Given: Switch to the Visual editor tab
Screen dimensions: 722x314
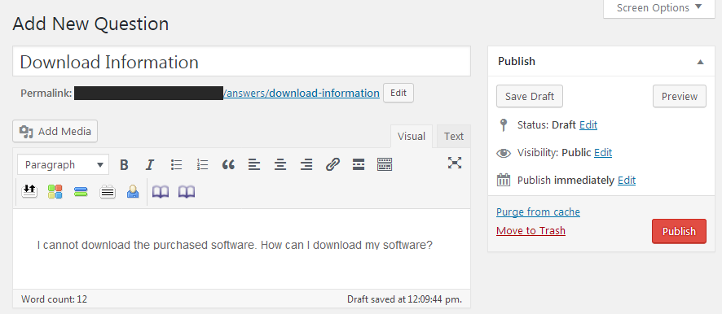Looking at the screenshot, I should 412,136.
